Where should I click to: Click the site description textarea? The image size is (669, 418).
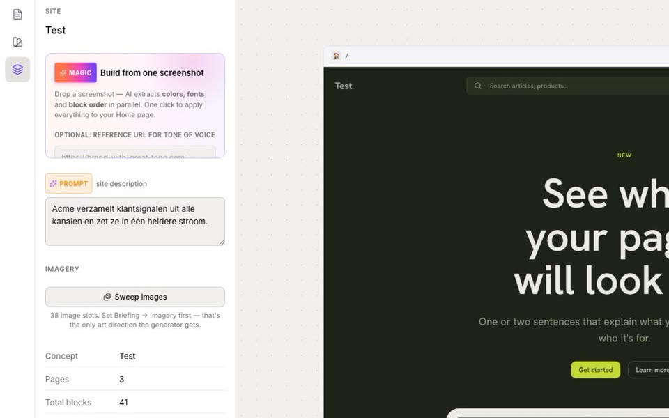(134, 222)
